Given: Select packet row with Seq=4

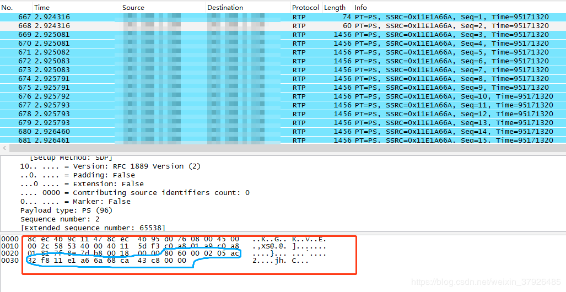Looking at the screenshot, I should [283, 44].
